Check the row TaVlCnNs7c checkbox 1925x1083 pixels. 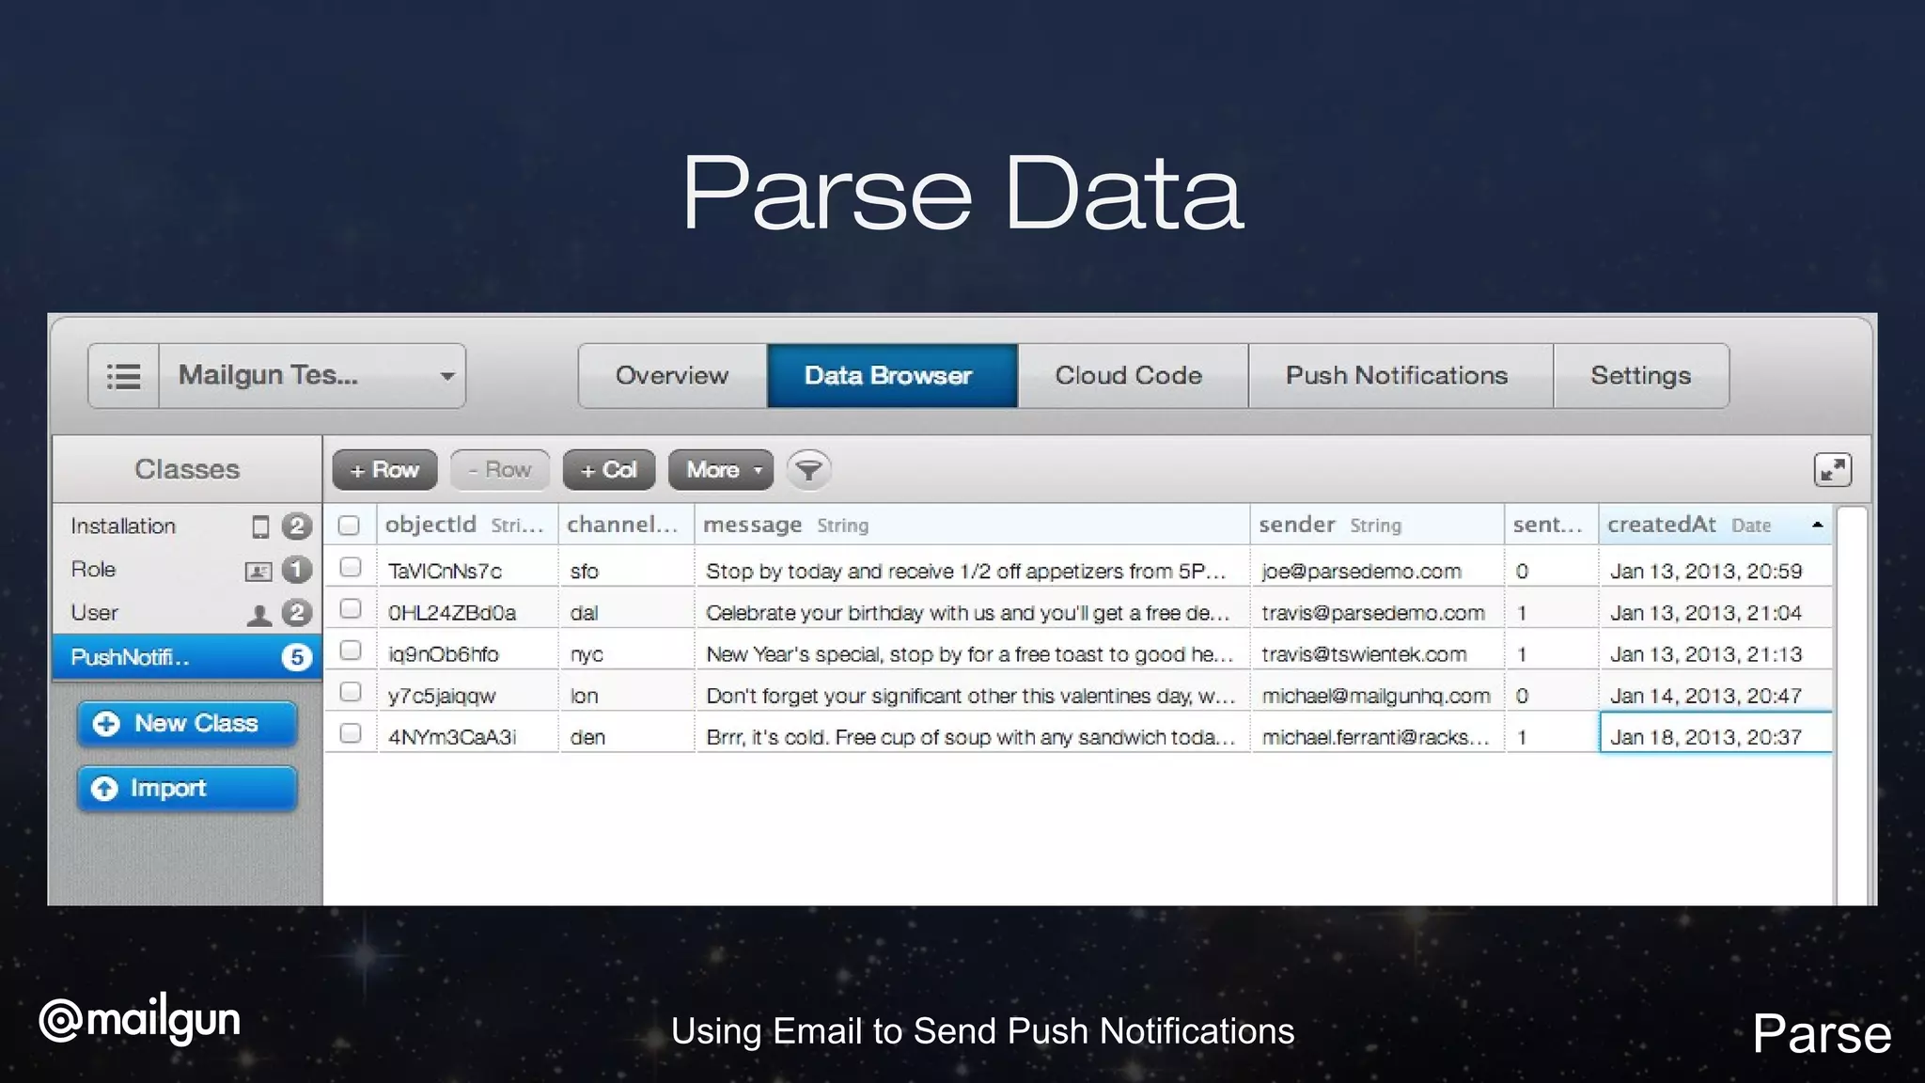coord(351,567)
